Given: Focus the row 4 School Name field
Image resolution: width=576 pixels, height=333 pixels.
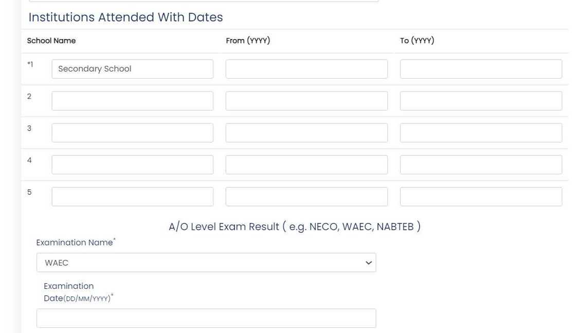Looking at the screenshot, I should (132, 164).
